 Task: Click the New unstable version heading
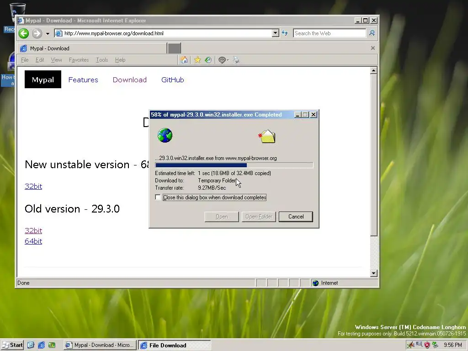(x=86, y=165)
